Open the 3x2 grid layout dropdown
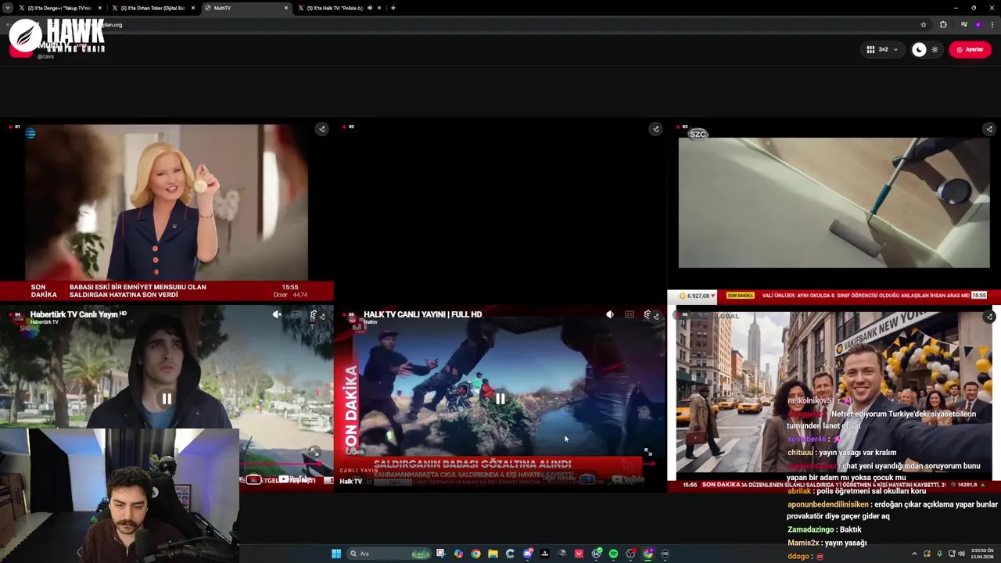The width and height of the screenshot is (1001, 563). (x=882, y=49)
